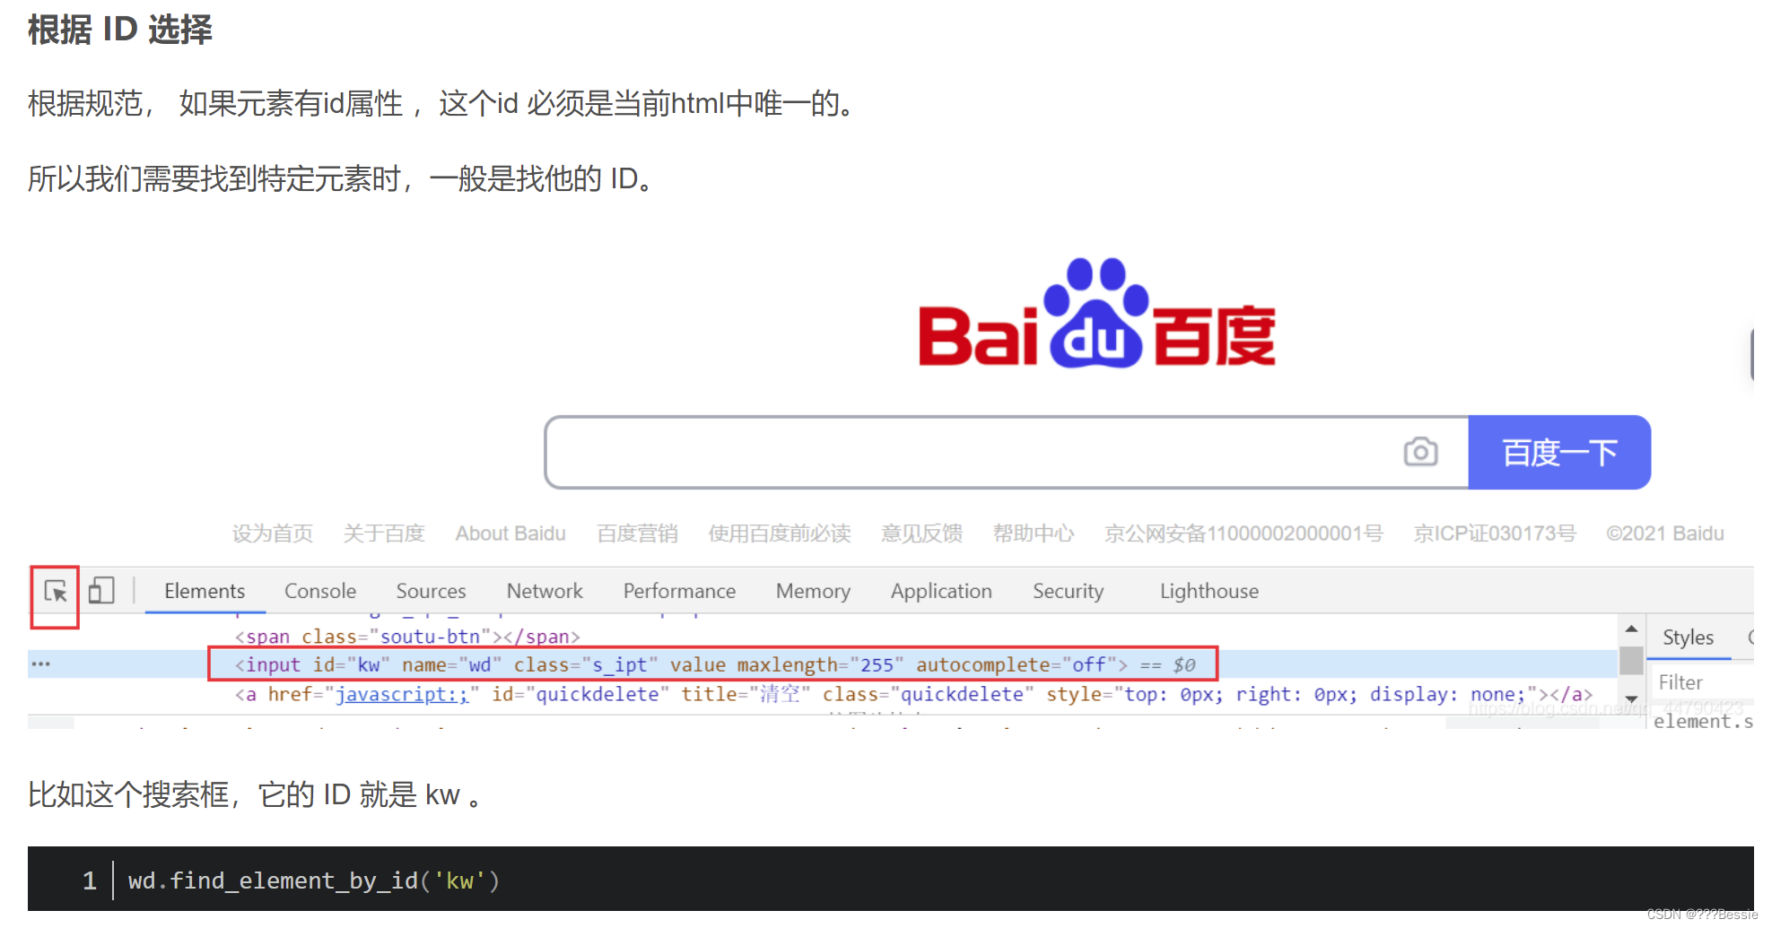Open the 京ICP证030173号 link

1495,533
